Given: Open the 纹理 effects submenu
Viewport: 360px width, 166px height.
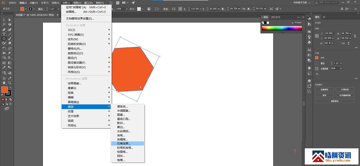Looking at the screenshot, I should (x=71, y=111).
